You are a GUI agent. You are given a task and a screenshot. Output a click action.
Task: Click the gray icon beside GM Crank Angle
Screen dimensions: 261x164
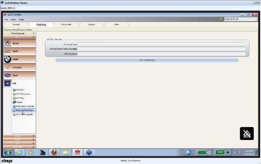(14, 114)
